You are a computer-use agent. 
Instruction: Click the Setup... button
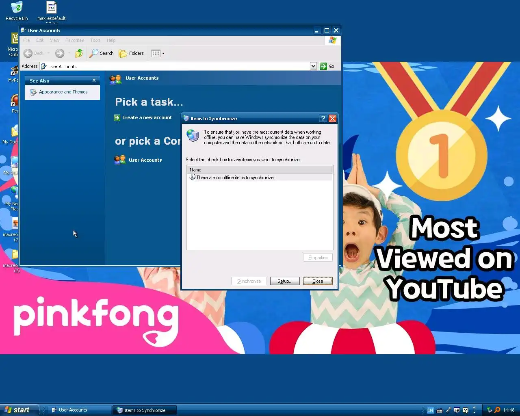(x=285, y=281)
